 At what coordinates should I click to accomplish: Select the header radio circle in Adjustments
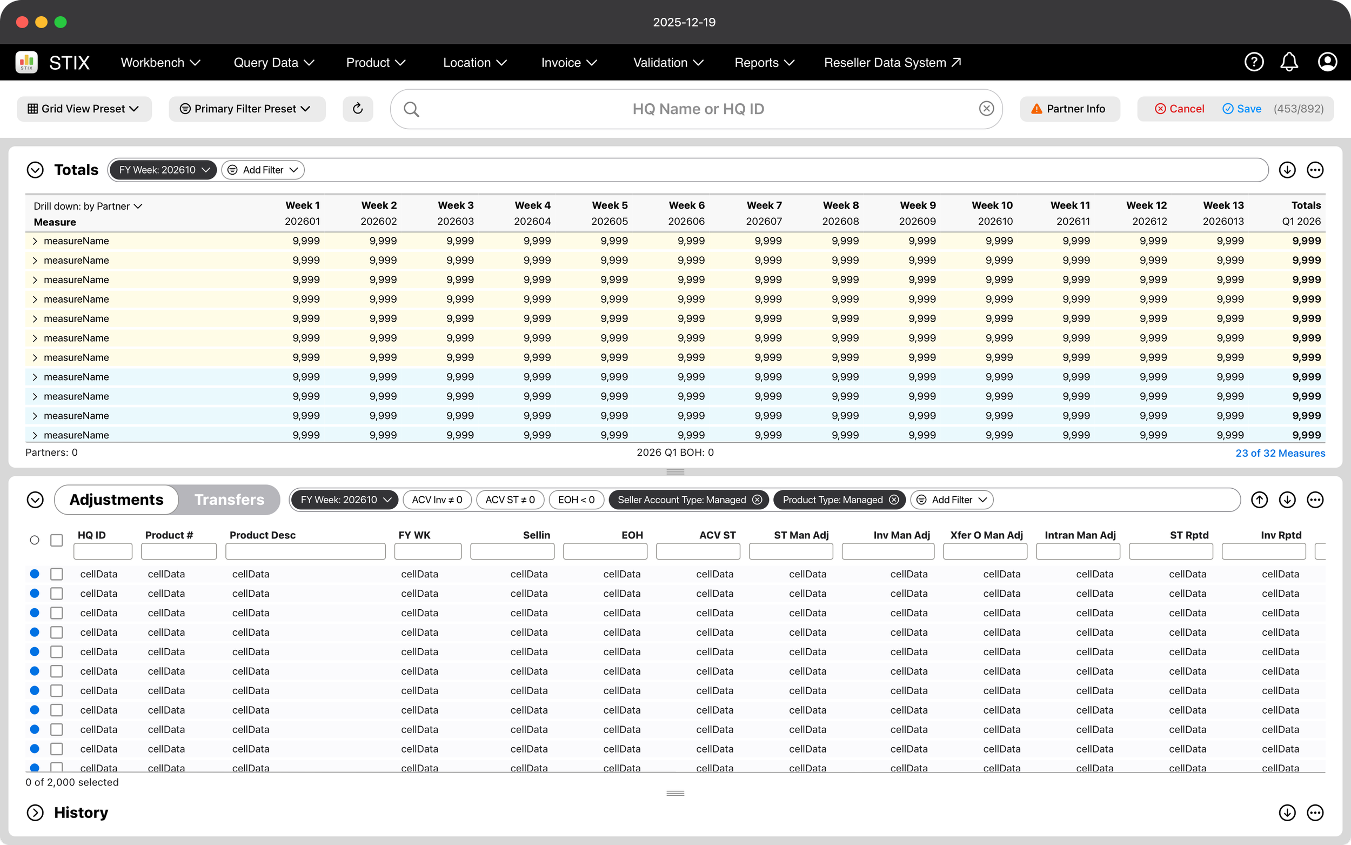[35, 540]
